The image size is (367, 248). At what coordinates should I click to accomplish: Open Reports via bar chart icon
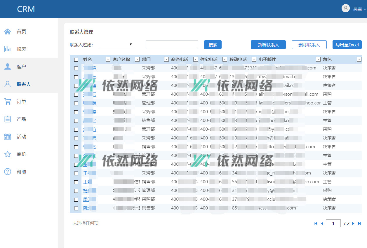point(8,49)
